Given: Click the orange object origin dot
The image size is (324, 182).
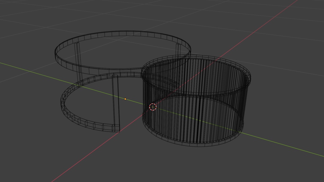Looking at the screenshot, I should click(x=125, y=99).
